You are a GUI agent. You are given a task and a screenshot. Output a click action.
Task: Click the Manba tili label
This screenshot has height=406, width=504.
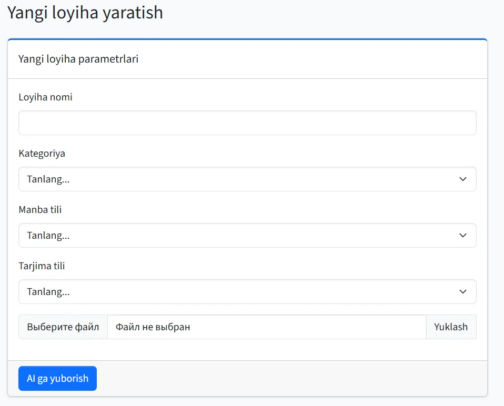click(x=40, y=210)
